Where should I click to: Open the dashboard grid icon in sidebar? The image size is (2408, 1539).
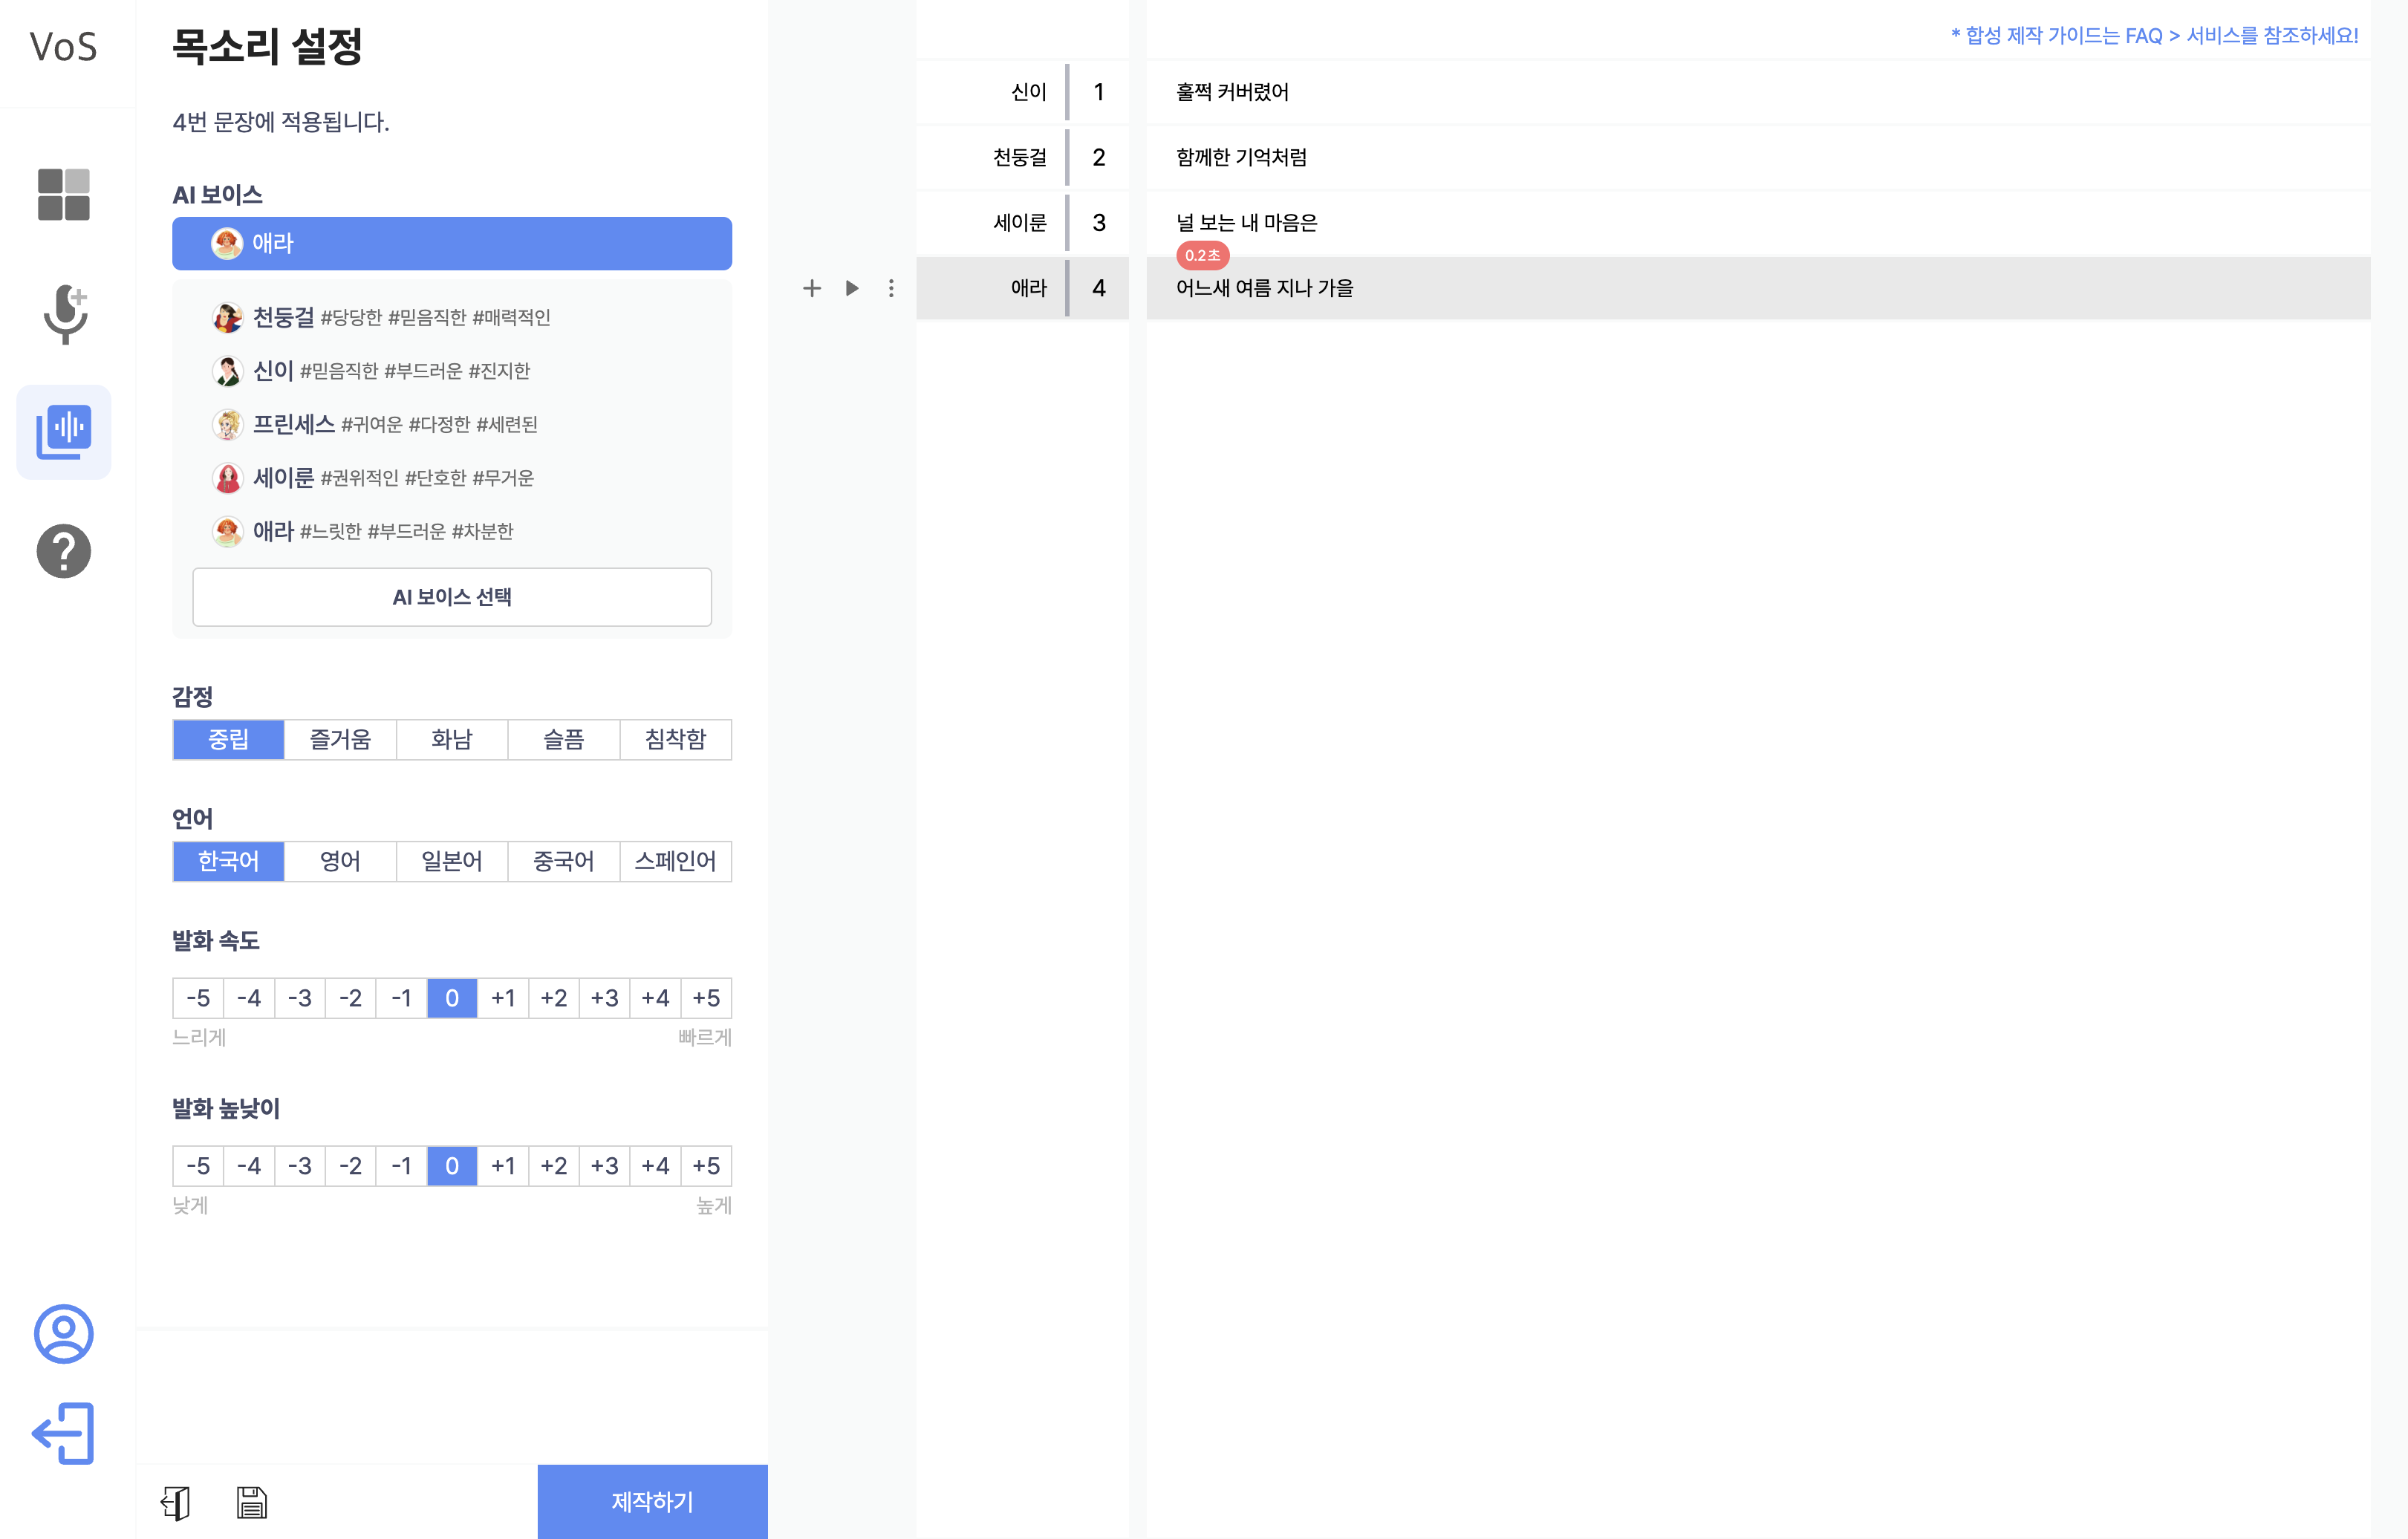coord(63,194)
